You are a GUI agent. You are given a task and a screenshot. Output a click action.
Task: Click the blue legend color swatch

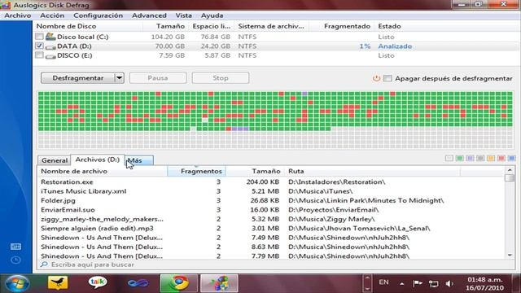click(512, 158)
